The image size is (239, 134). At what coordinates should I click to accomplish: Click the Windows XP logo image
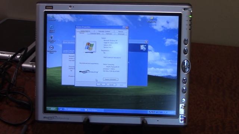pos(90,47)
